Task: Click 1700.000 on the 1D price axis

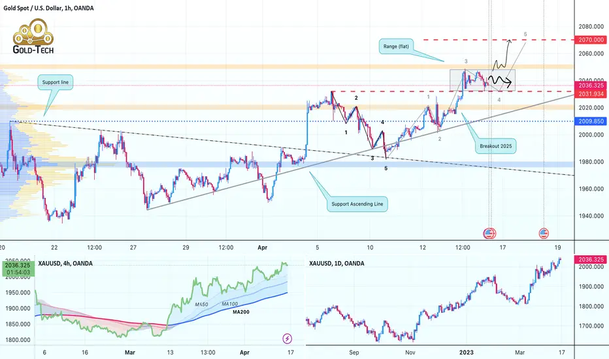Action: click(x=591, y=326)
